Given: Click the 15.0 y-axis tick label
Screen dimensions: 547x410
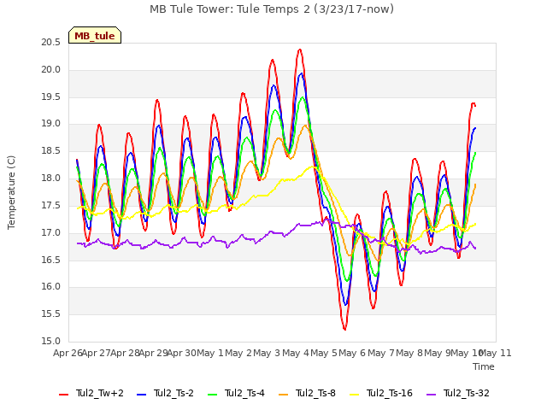Looking at the screenshot, I should point(51,341).
